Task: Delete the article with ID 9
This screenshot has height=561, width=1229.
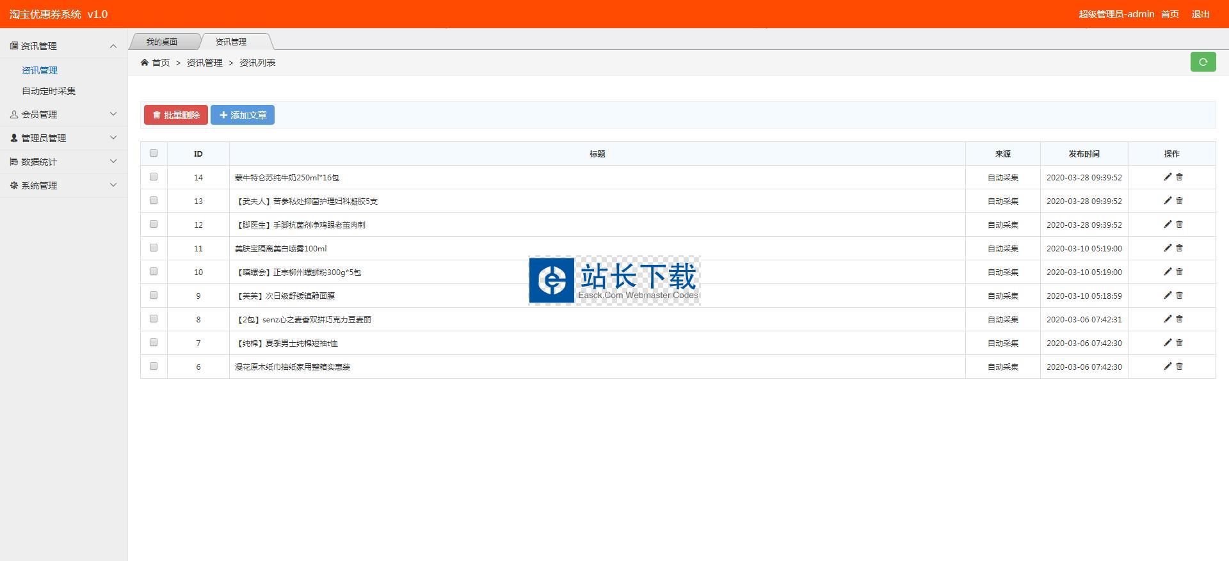Action: pyautogui.click(x=1179, y=296)
